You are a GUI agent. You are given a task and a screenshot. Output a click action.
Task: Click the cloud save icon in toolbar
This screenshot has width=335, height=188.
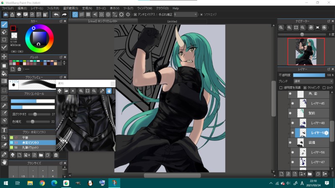click(x=5, y=15)
